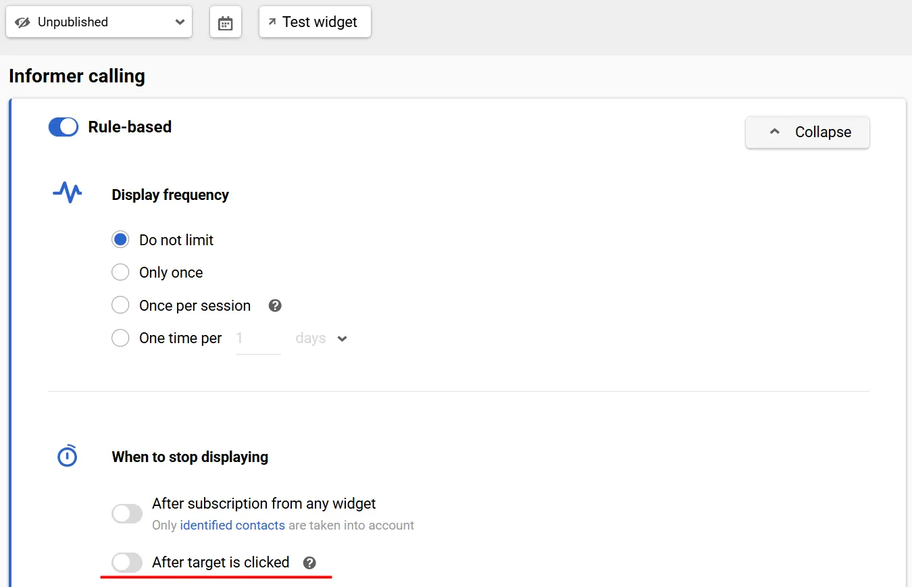This screenshot has width=912, height=587.
Task: Click the crossed-out eye icon beside Unpublished
Action: coord(23,22)
